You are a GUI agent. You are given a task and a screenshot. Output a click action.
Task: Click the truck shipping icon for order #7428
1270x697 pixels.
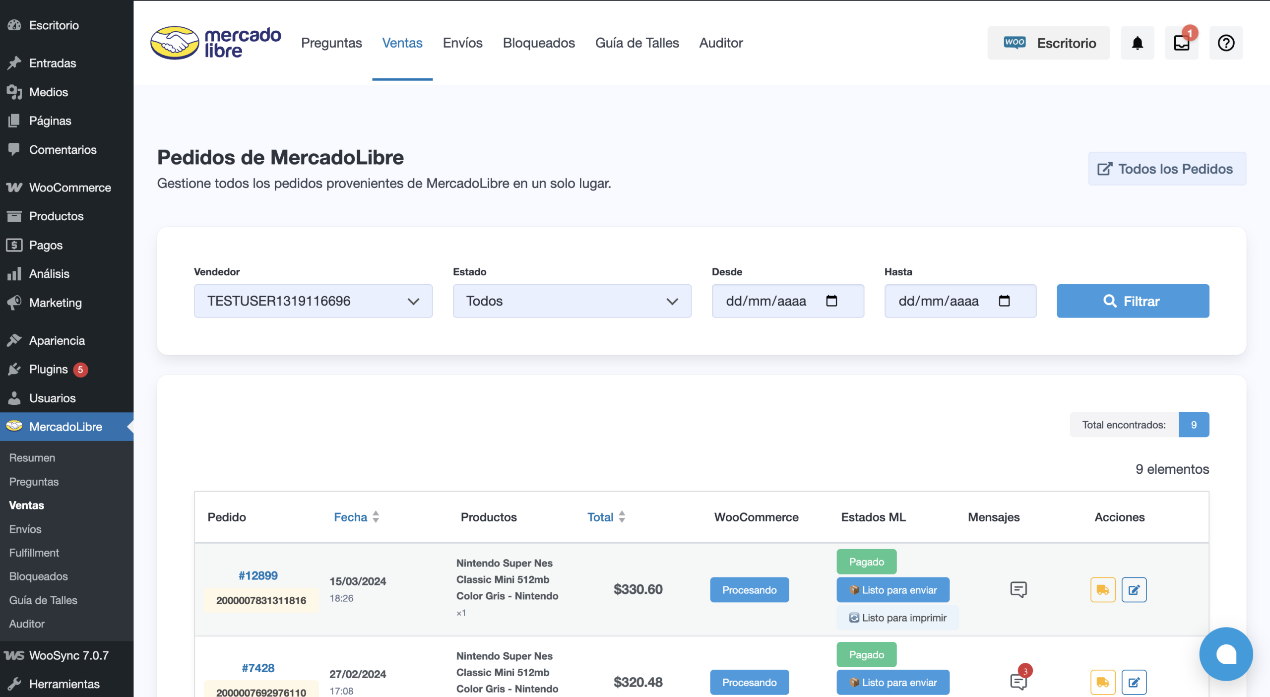[1102, 682]
